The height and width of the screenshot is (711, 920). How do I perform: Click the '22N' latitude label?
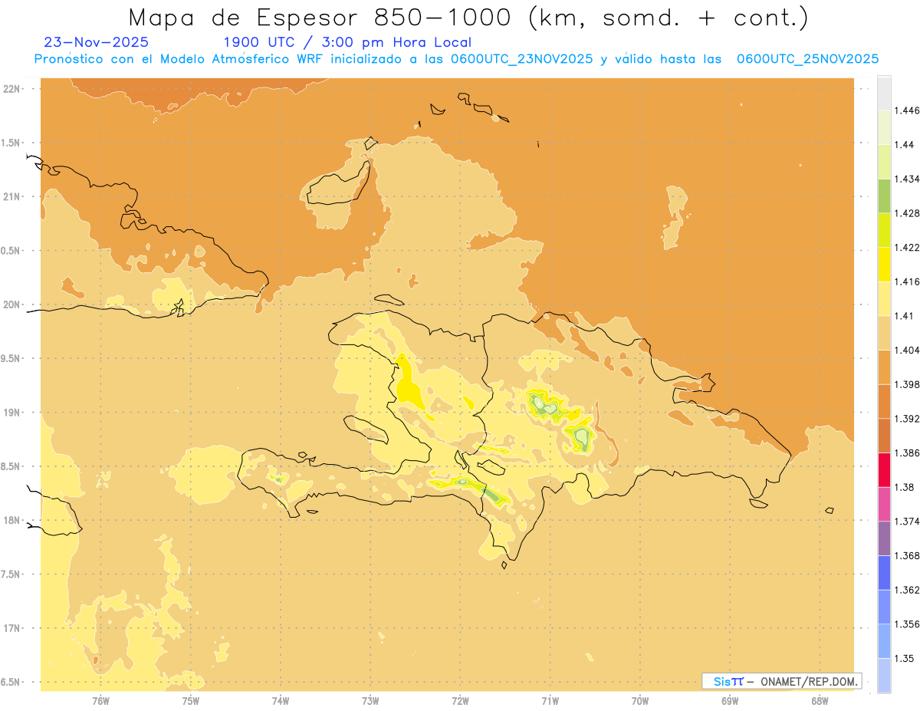(13, 89)
